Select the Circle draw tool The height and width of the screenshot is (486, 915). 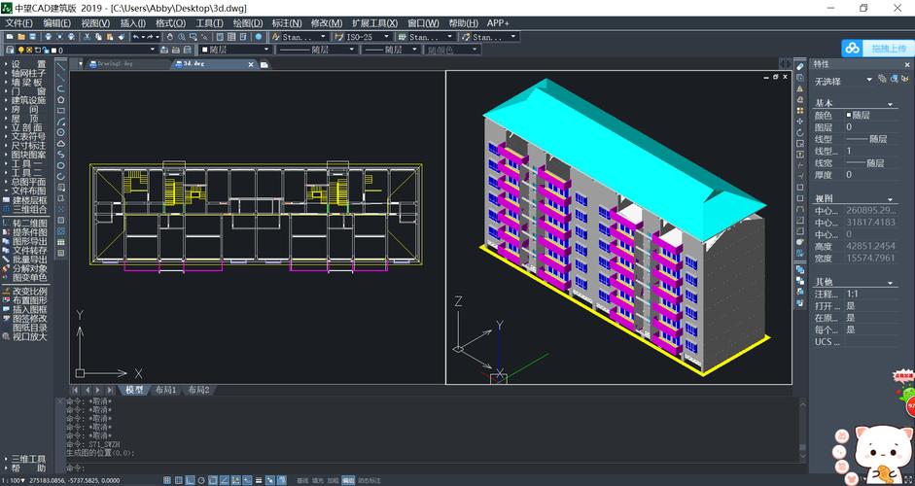click(60, 132)
